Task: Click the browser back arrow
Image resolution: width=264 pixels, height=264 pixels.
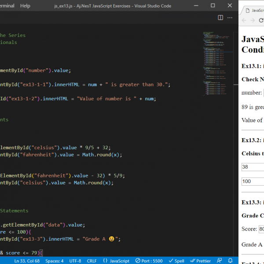Action: click(x=244, y=20)
